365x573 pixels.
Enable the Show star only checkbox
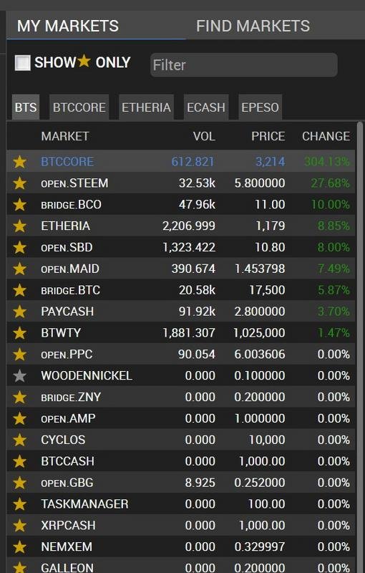tap(23, 63)
